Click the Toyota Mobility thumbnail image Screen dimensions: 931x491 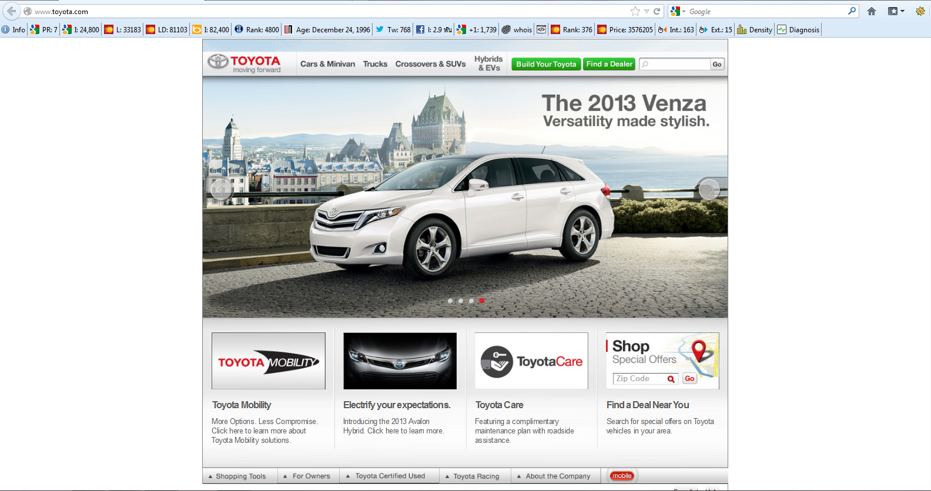(x=269, y=361)
